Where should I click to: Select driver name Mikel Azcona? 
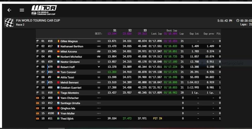pyautogui.click(x=69, y=51)
